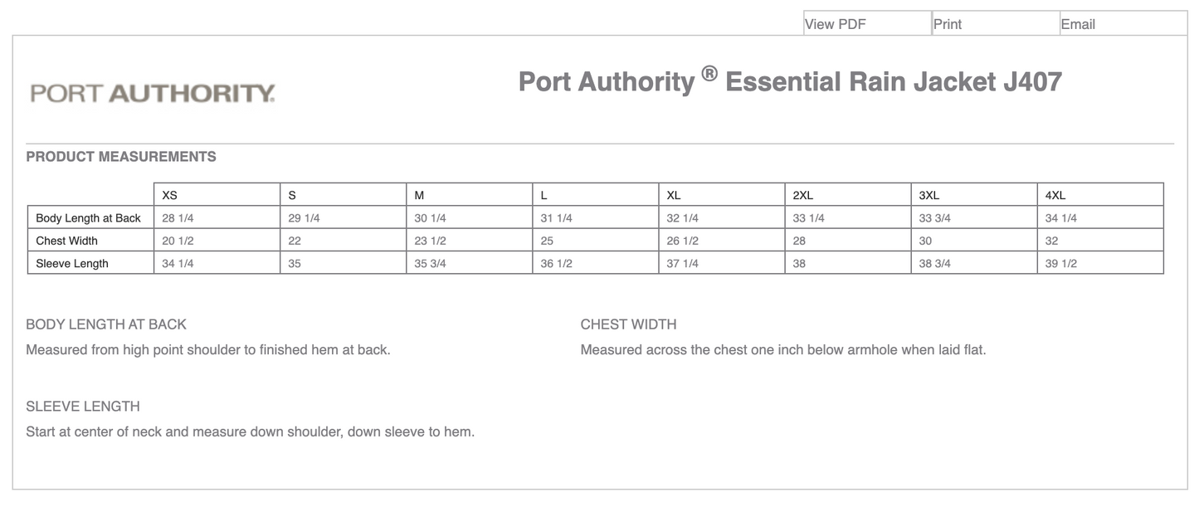Select the body length value 28 1/4
The image size is (1199, 507).
176,217
